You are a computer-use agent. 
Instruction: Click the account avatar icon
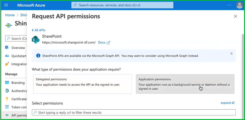pos(239,5)
